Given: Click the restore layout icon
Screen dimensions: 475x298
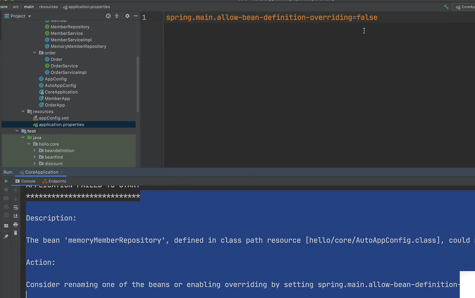Looking at the screenshot, I should tap(6, 226).
